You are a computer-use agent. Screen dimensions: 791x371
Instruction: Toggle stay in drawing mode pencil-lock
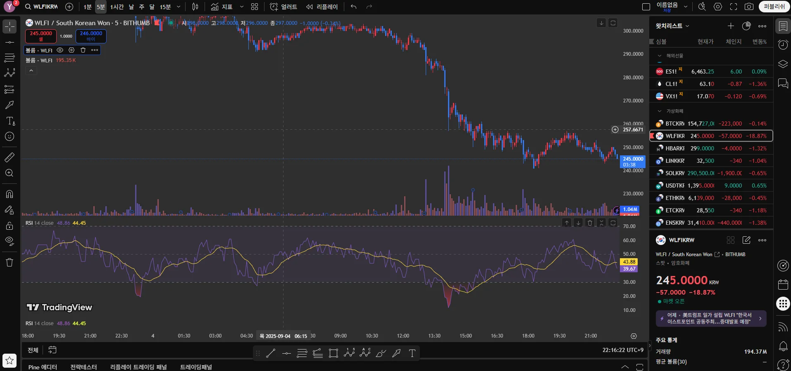tap(10, 210)
